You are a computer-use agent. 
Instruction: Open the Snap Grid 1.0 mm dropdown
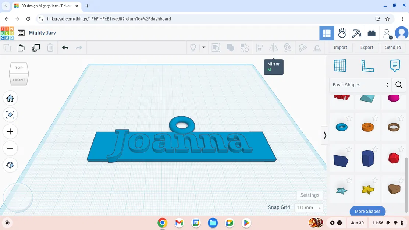pos(309,208)
